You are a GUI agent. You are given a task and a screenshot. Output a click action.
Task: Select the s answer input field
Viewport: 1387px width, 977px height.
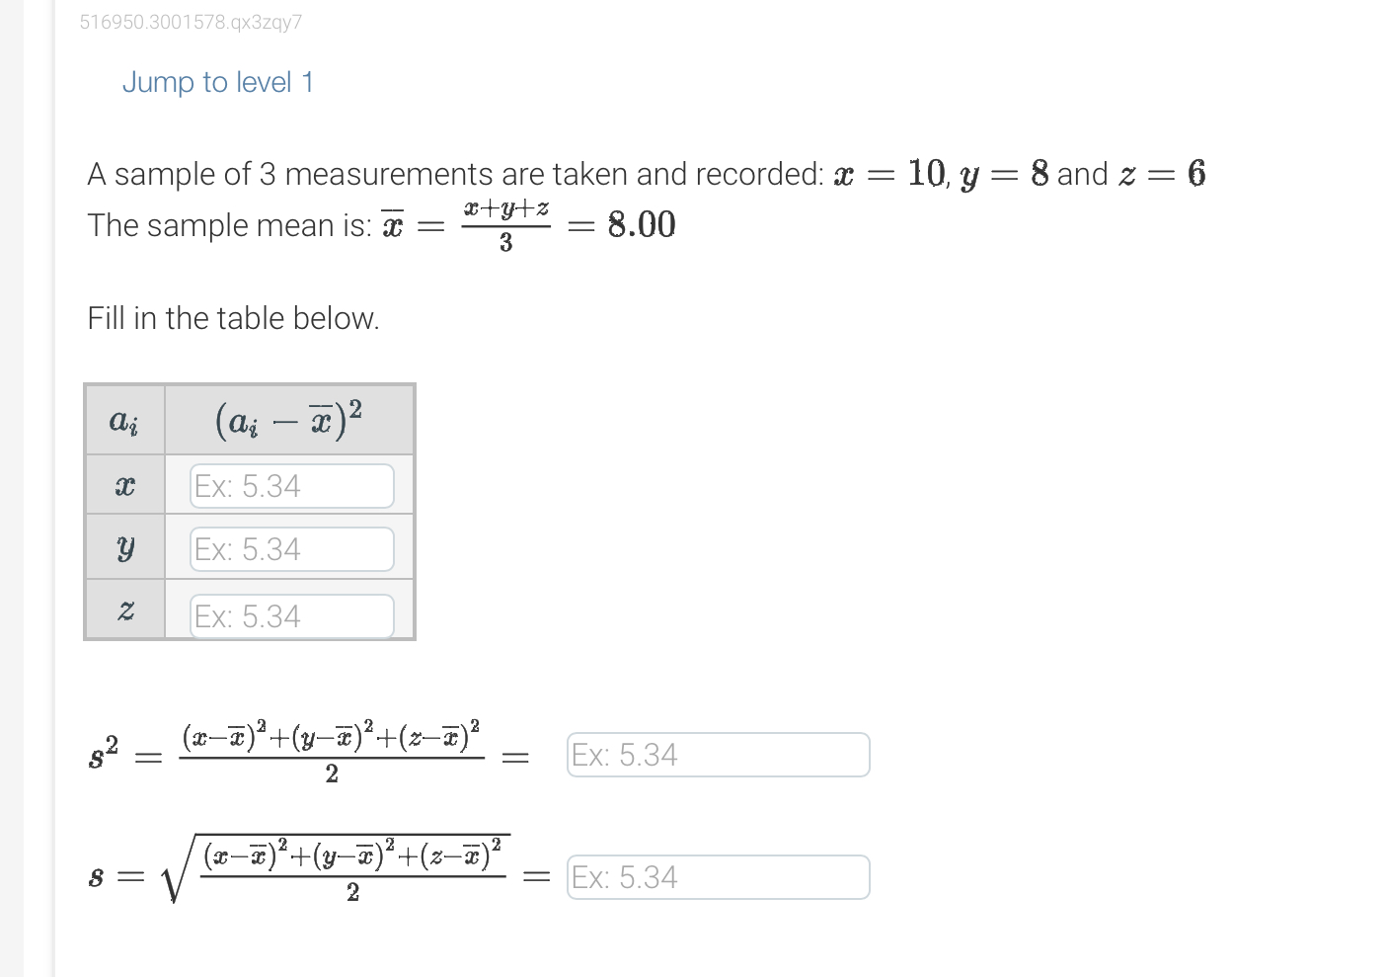click(x=718, y=876)
